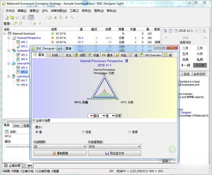The height and width of the screenshot is (175, 212).
Task: Select 十二月 in month picker
Action: pyautogui.click(x=200, y=65)
